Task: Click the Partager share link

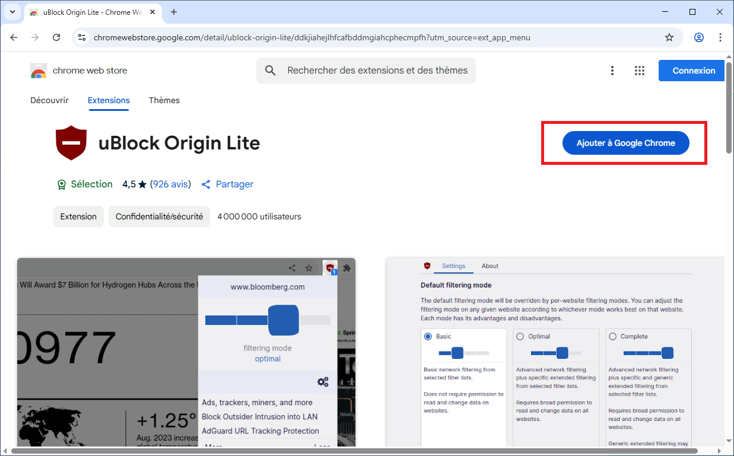Action: pos(228,184)
